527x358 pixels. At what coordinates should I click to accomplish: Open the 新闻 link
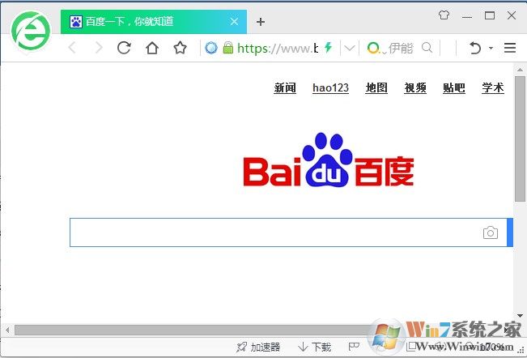click(x=285, y=88)
